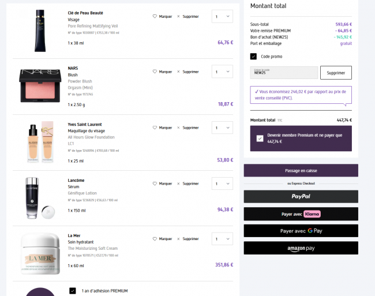375x296 pixels.
Task: Click heart icon for Clé de Peau Beauté
Action: click(155, 16)
